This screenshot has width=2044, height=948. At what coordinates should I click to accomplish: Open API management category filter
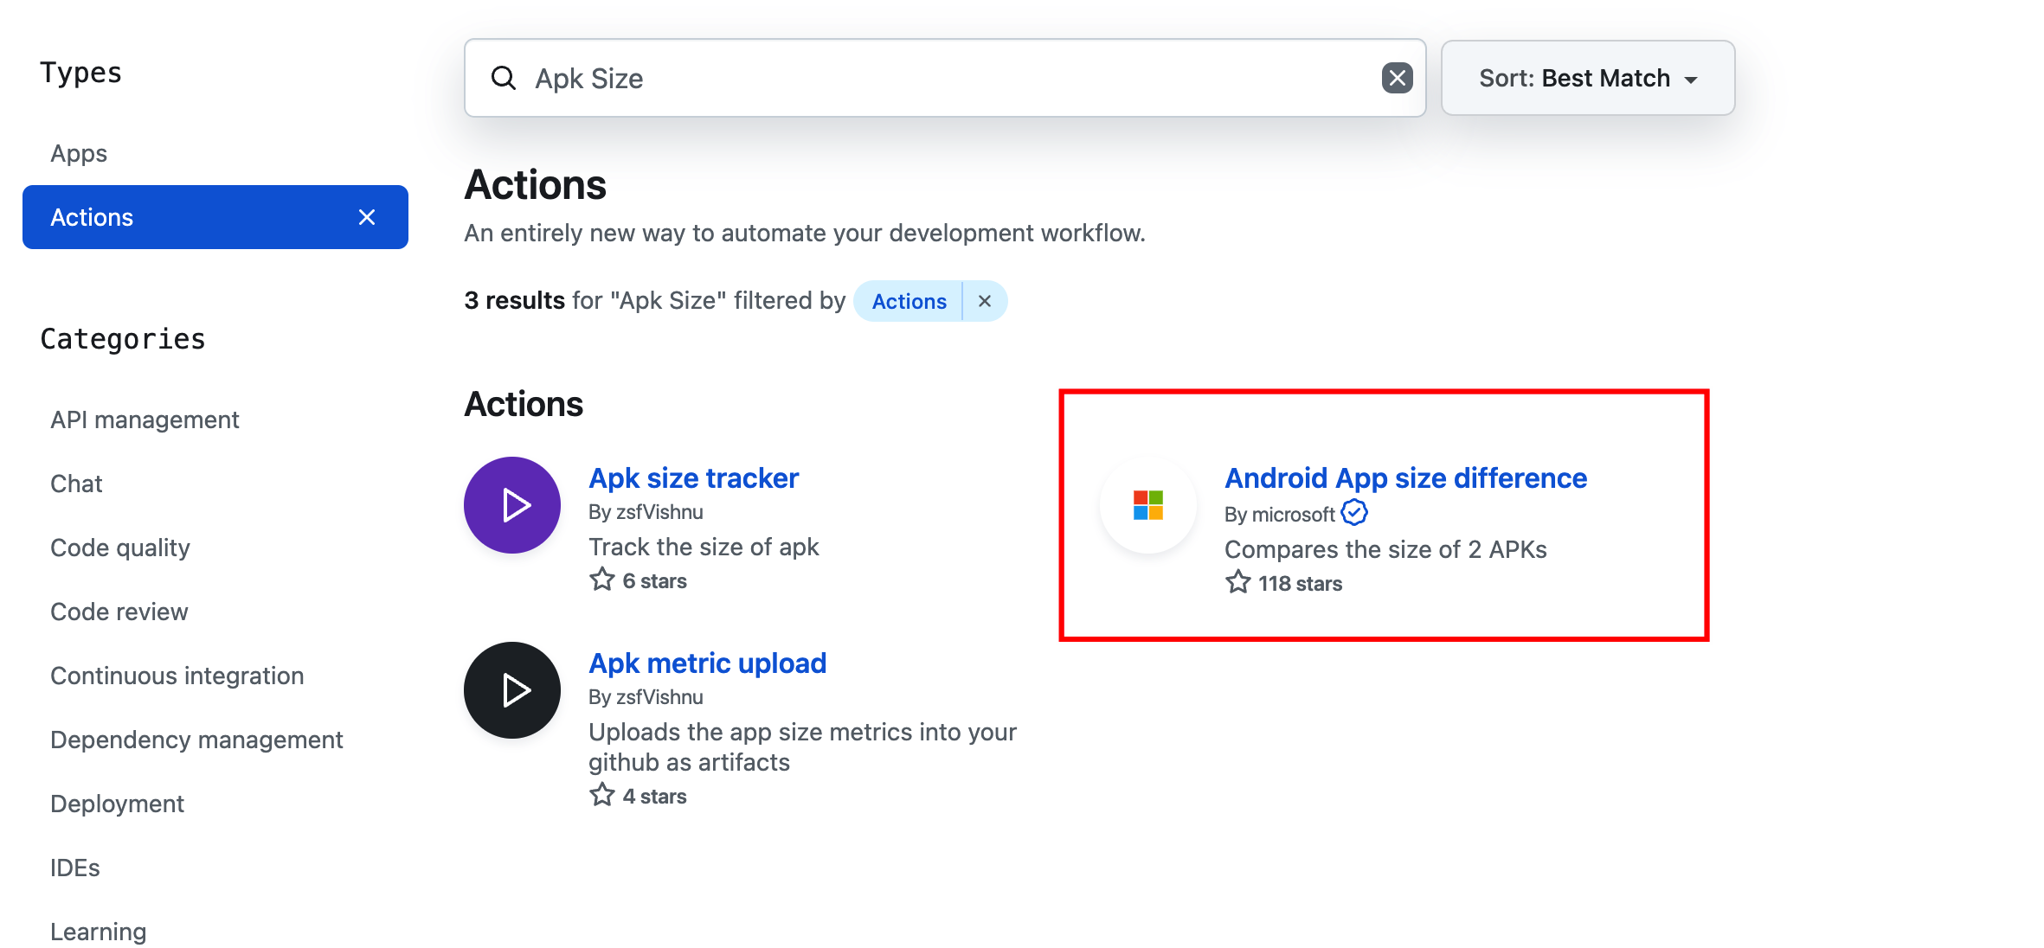click(x=145, y=418)
